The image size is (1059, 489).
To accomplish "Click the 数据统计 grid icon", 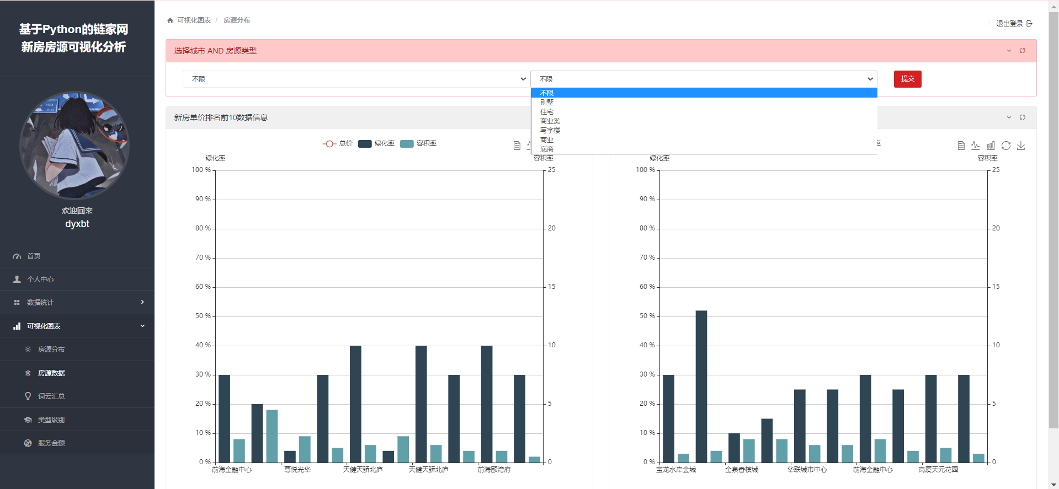I will (x=17, y=303).
